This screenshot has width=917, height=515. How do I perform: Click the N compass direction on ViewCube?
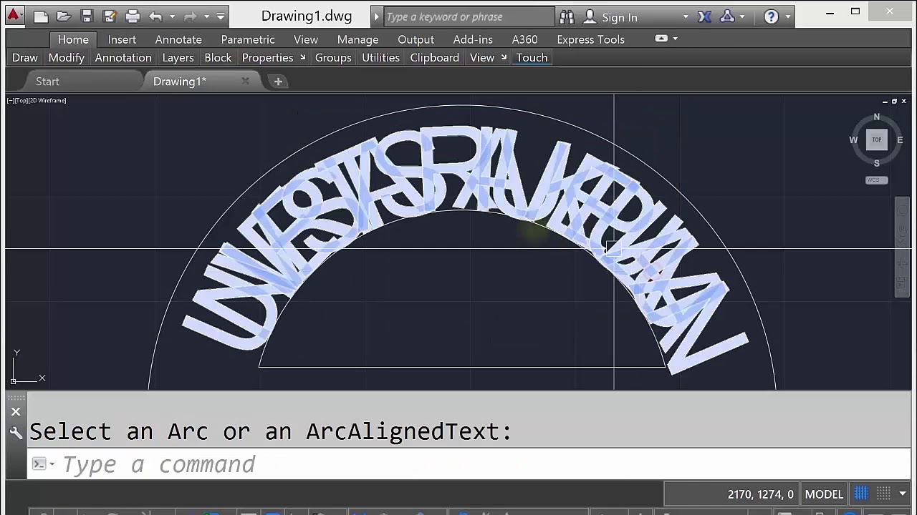click(876, 117)
